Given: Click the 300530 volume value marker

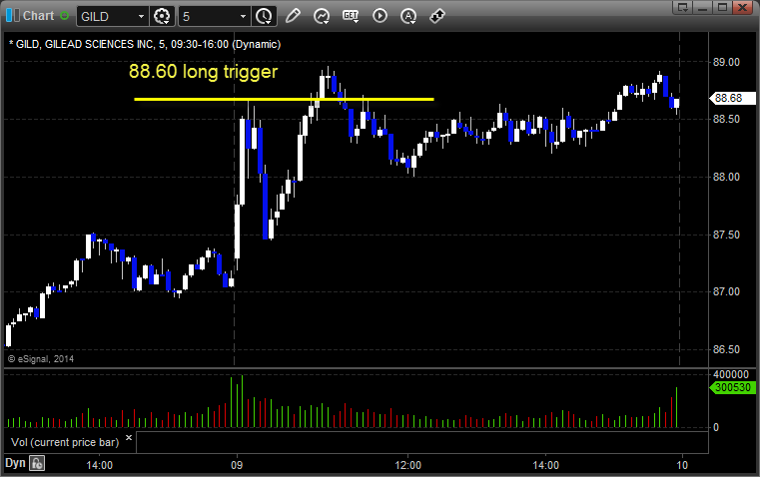Looking at the screenshot, I should point(732,387).
